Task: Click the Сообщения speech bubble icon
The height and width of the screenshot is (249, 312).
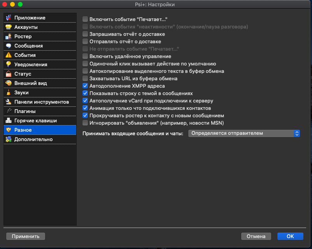Action: coord(9,46)
